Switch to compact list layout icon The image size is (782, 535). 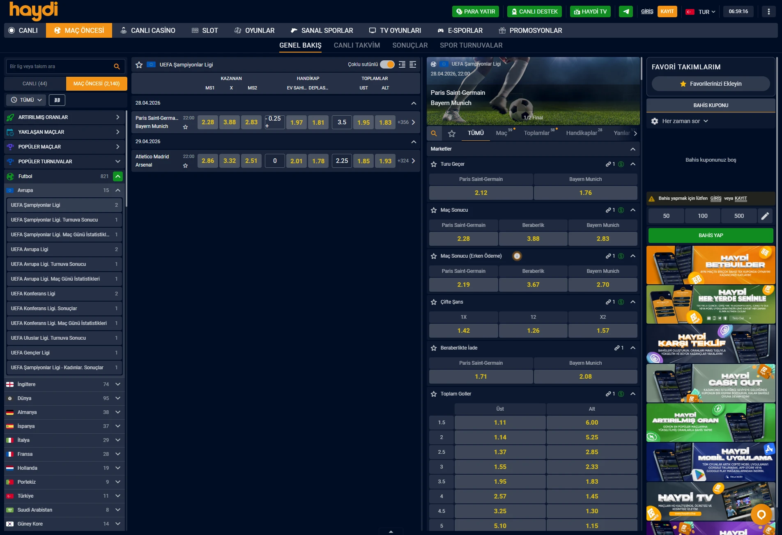pyautogui.click(x=402, y=64)
